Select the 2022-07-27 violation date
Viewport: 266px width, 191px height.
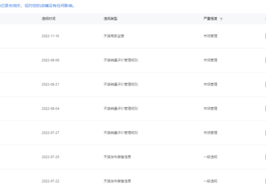coord(50,133)
